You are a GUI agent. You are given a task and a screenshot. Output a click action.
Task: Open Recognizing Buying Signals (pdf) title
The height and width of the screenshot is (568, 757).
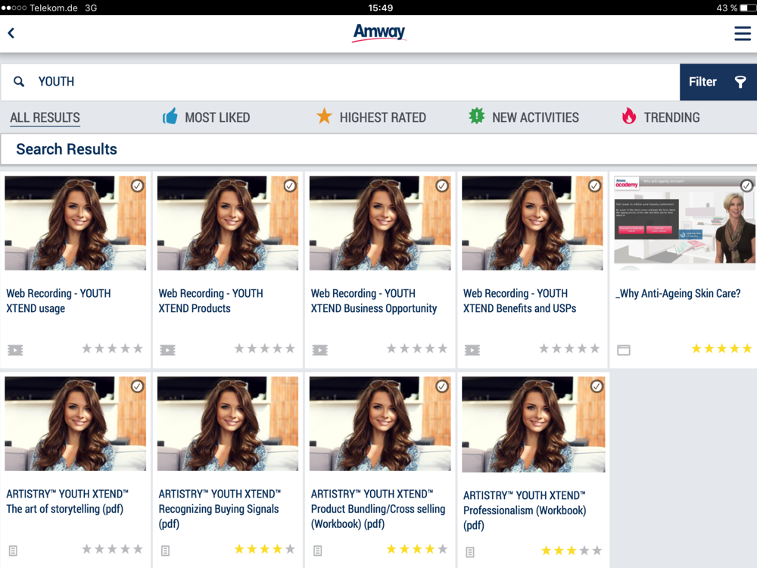coord(220,509)
